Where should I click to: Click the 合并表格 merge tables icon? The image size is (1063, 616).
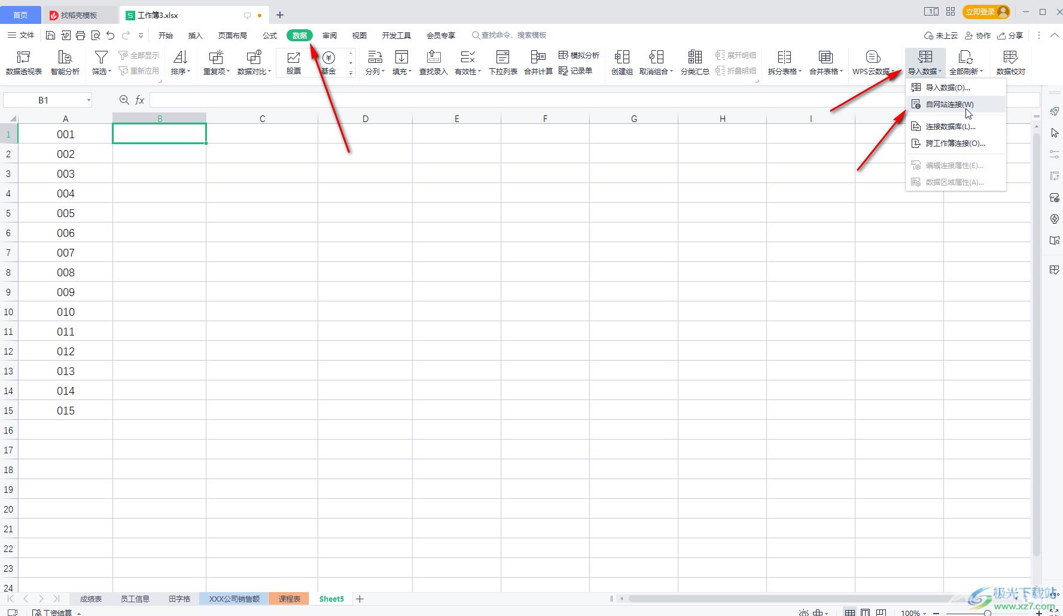[826, 57]
